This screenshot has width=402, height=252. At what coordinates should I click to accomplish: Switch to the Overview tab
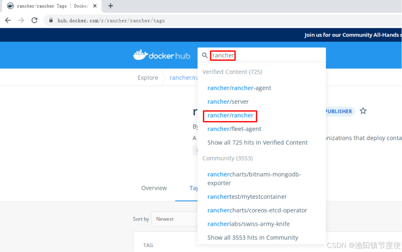coord(154,188)
